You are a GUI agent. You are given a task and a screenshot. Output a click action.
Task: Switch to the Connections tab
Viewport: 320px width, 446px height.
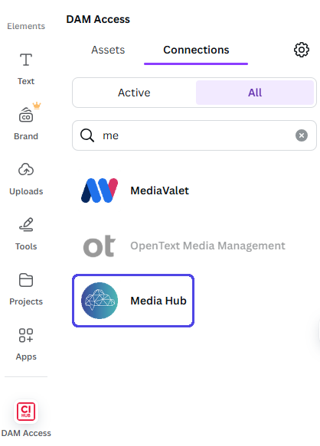click(x=196, y=50)
